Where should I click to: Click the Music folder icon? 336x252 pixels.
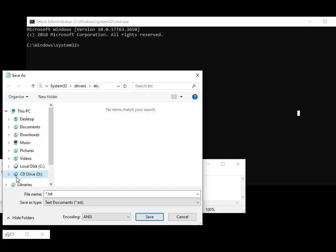click(16, 142)
